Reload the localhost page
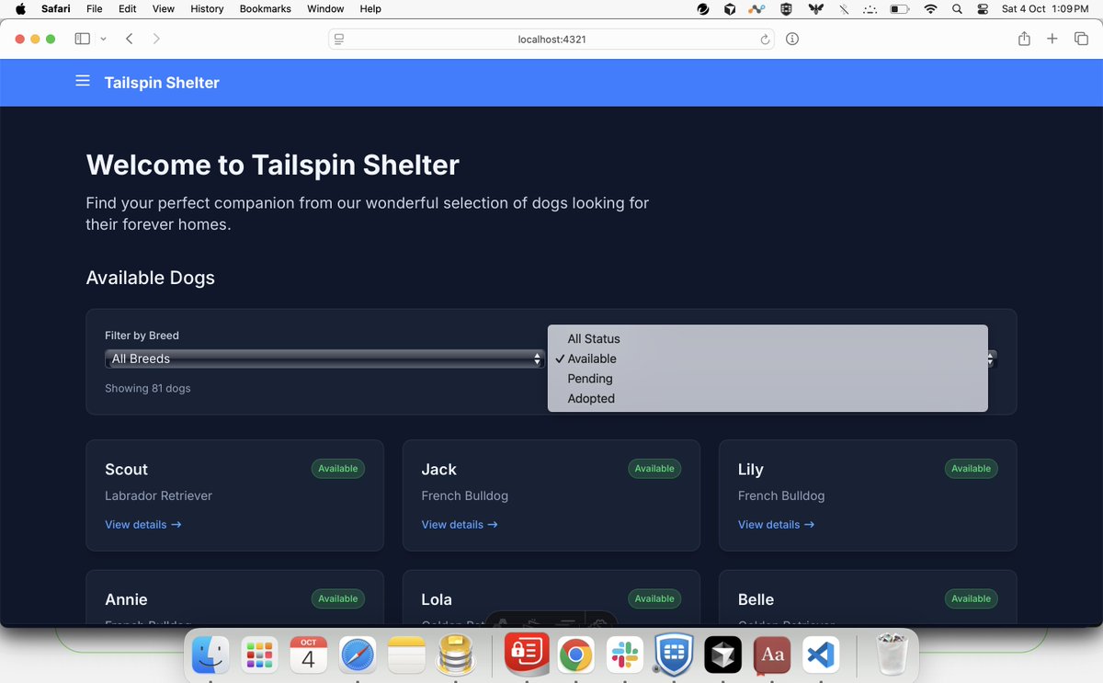Screen dimensions: 1103x683 point(764,40)
